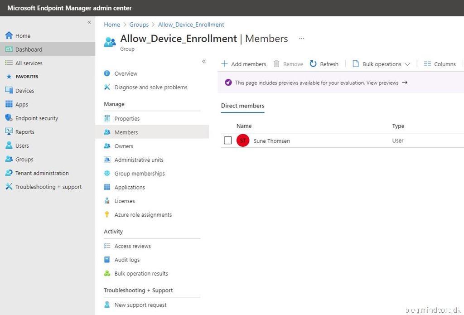Open the ellipsis menu beside Members title
The image size is (464, 315).
[302, 39]
